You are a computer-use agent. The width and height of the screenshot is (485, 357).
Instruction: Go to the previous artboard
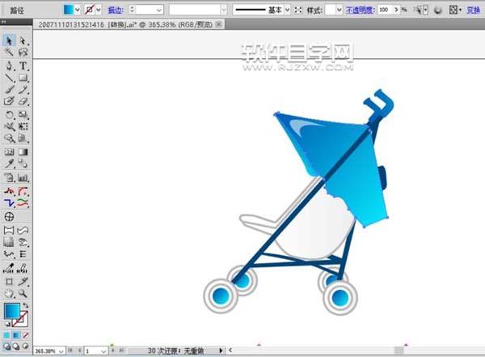click(x=79, y=351)
